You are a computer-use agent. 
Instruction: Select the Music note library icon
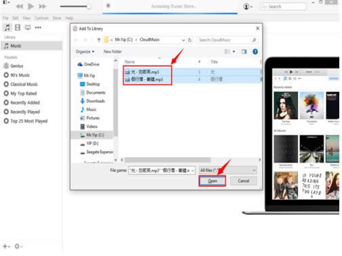tap(7, 28)
